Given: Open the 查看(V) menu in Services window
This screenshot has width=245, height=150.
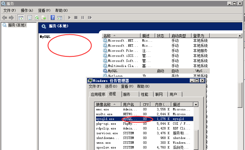Looking at the screenshot, I should pyautogui.click(x=44, y=10).
